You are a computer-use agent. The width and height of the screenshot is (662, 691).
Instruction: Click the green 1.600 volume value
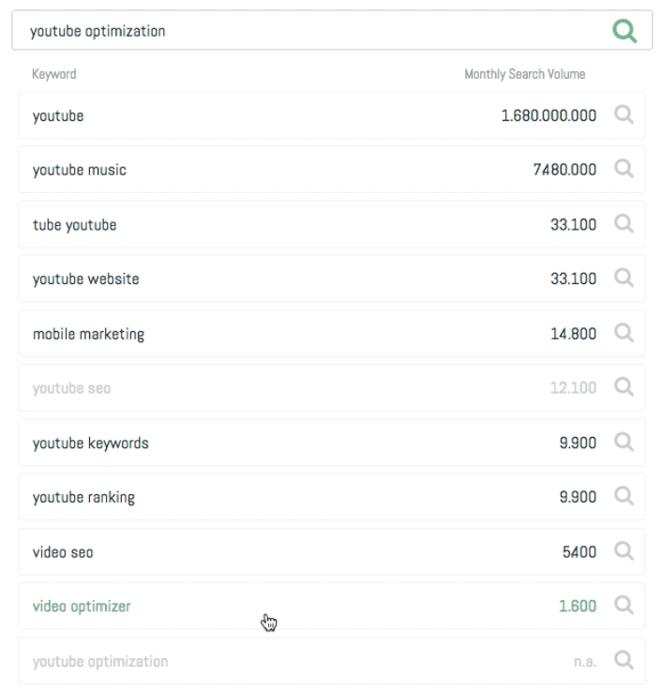coord(578,606)
